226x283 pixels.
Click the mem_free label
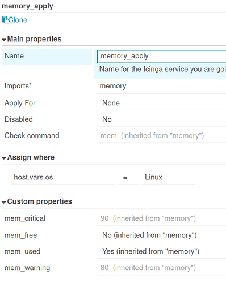point(21,235)
